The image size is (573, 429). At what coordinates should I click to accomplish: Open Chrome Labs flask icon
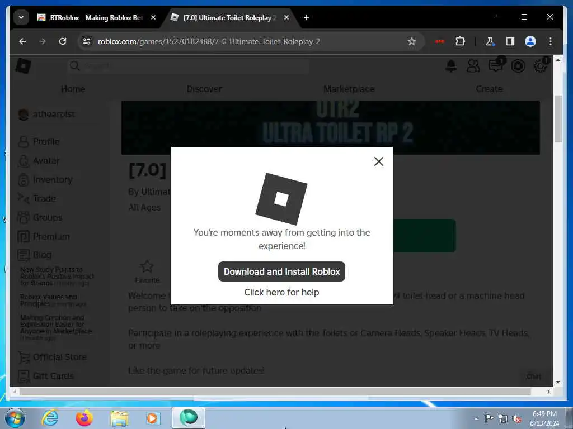[490, 41]
